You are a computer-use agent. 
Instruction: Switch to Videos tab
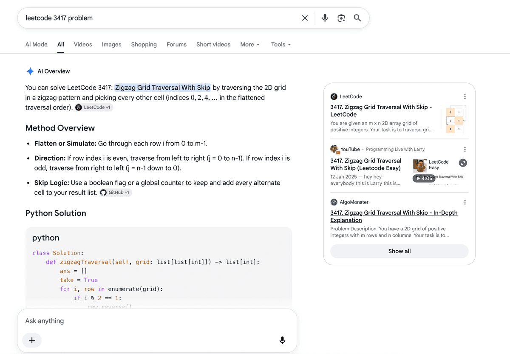tap(83, 44)
